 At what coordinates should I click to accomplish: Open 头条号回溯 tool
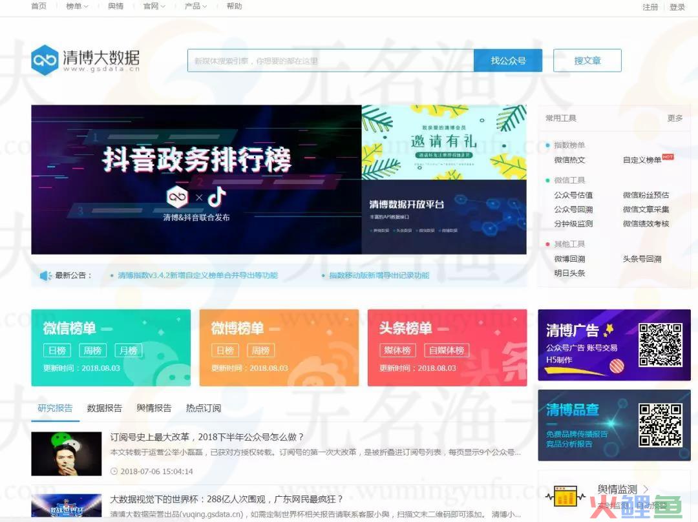[x=642, y=258]
